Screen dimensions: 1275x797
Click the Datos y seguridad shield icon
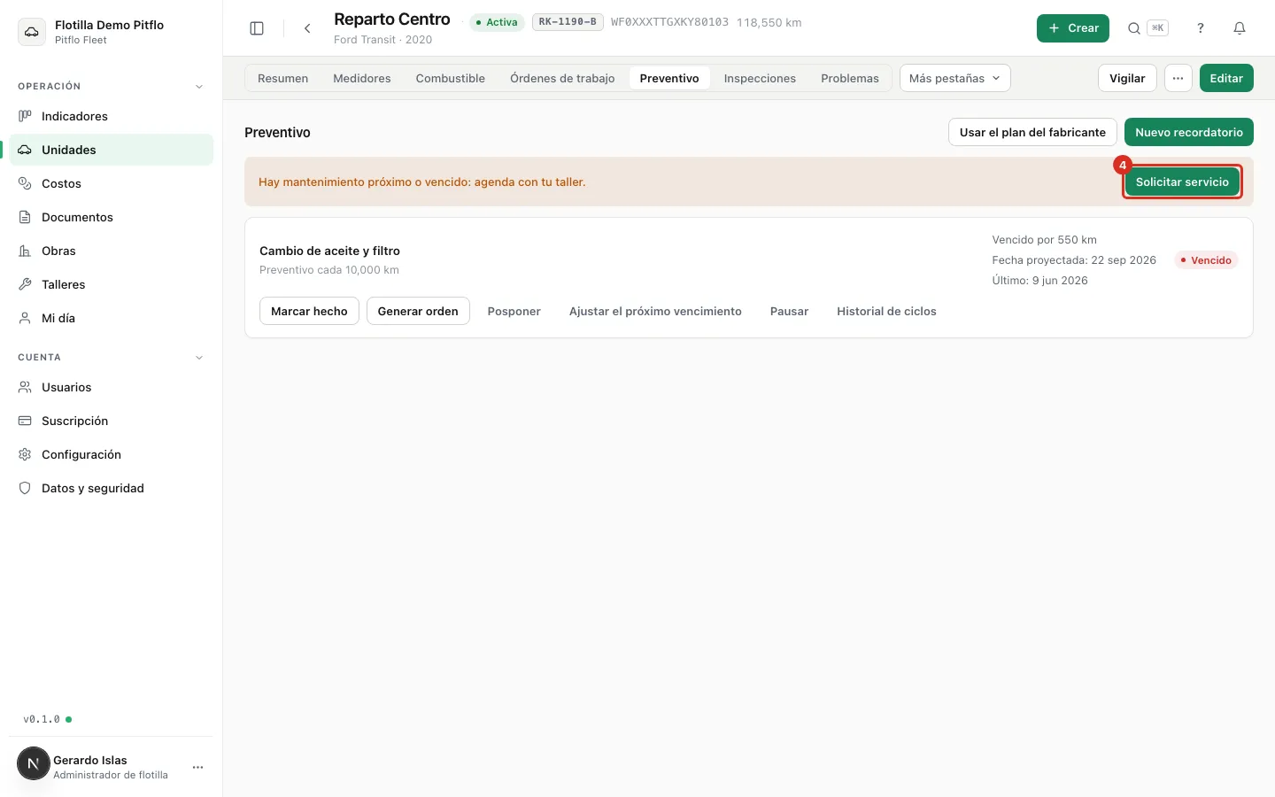[x=25, y=488]
